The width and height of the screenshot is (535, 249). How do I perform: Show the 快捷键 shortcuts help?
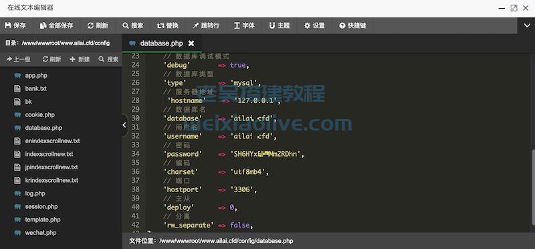click(352, 25)
